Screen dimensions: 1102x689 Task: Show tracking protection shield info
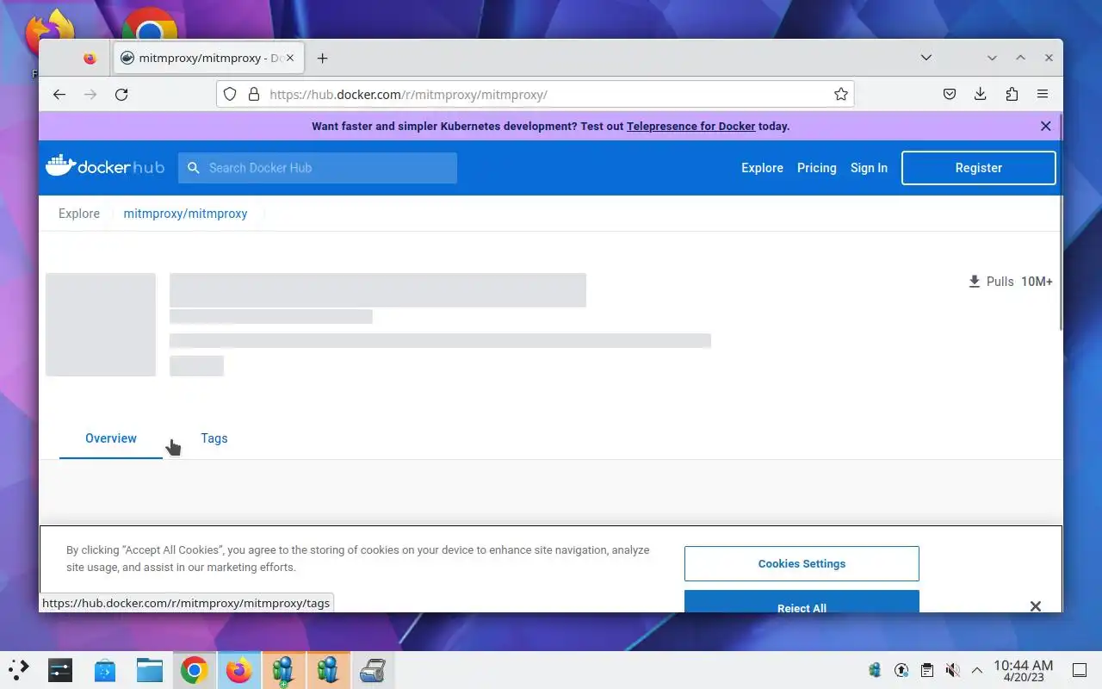(x=230, y=95)
